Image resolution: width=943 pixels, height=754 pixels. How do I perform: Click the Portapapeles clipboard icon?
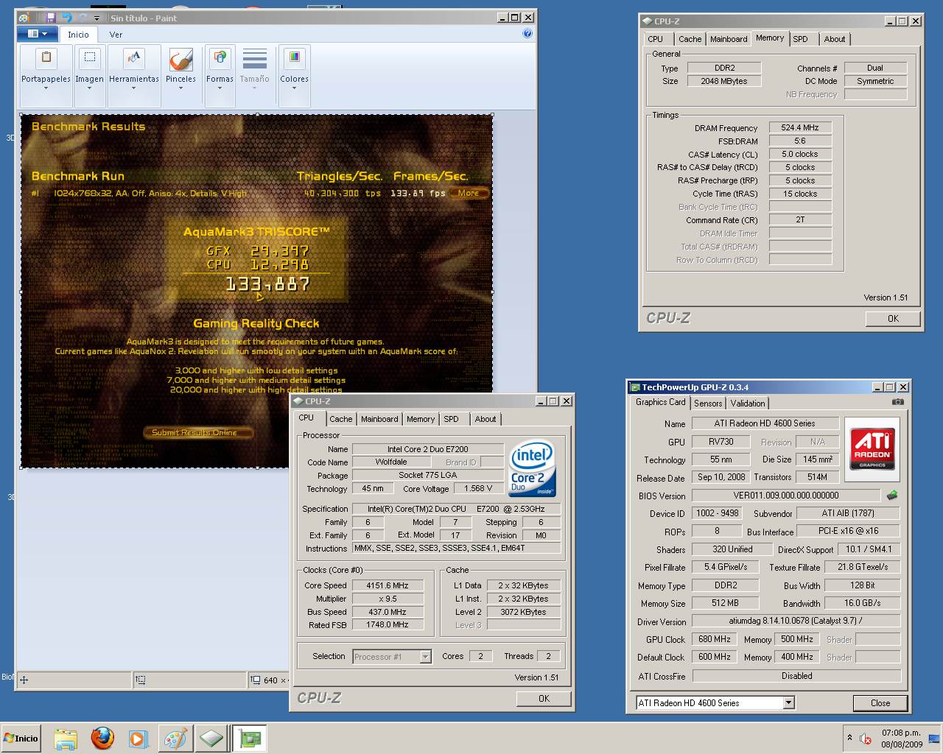coord(46,58)
